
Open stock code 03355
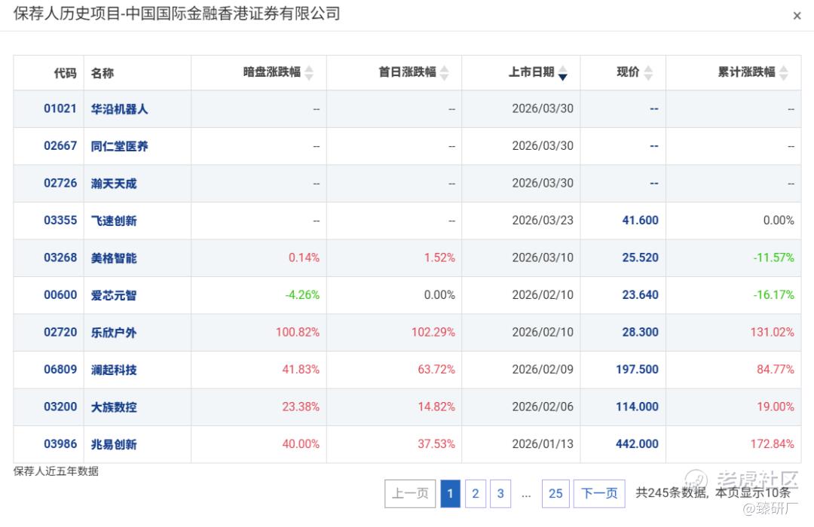(x=60, y=221)
